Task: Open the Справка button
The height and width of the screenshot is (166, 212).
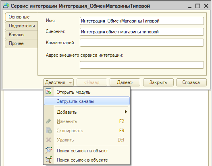Action: (x=191, y=82)
